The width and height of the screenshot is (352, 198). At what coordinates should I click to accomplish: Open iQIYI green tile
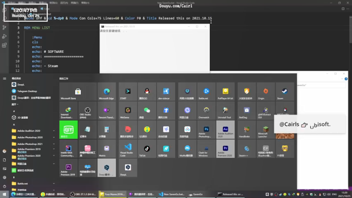pyautogui.click(x=69, y=129)
